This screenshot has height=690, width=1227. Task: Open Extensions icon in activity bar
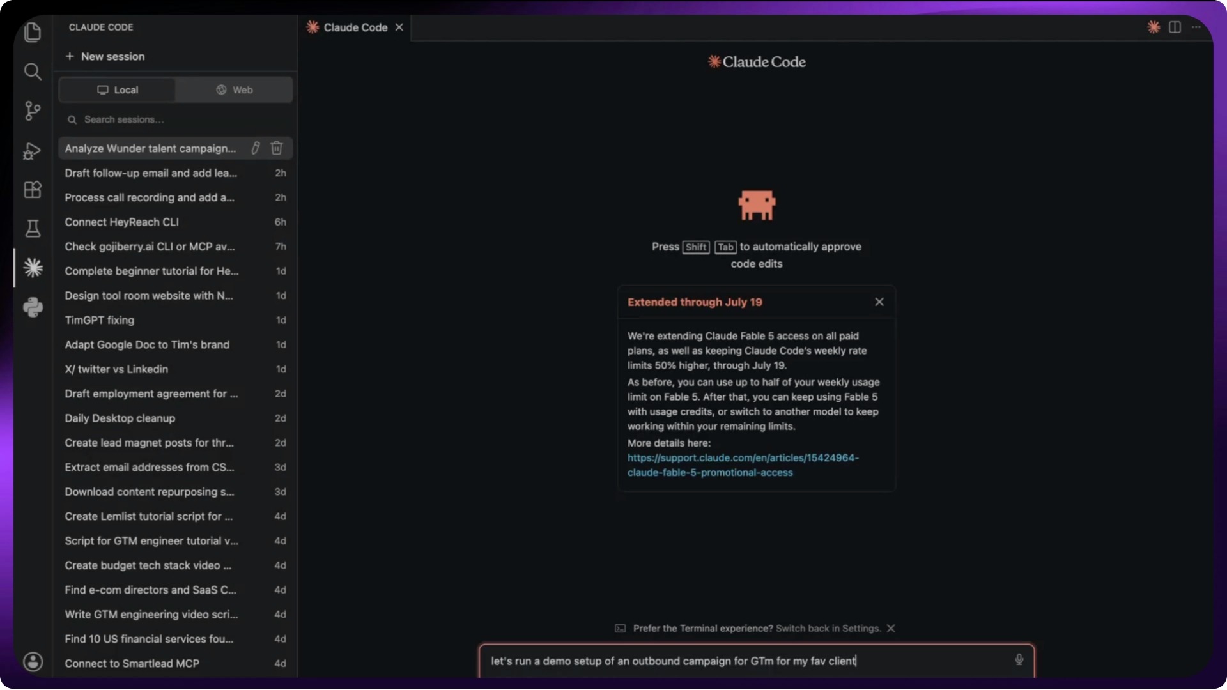(33, 190)
